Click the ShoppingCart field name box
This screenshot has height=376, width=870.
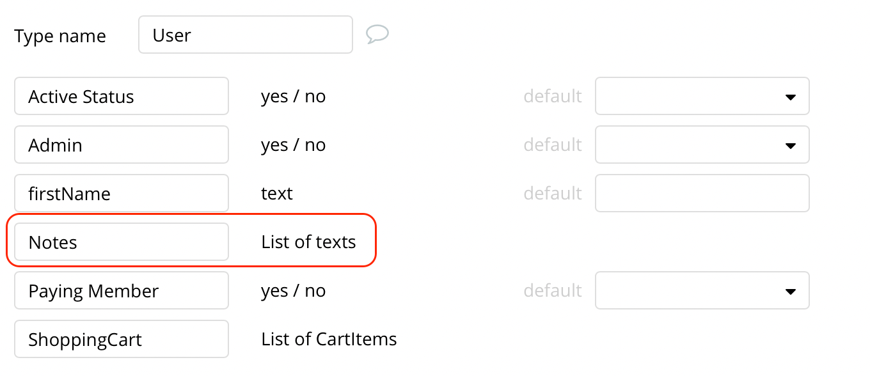click(122, 339)
